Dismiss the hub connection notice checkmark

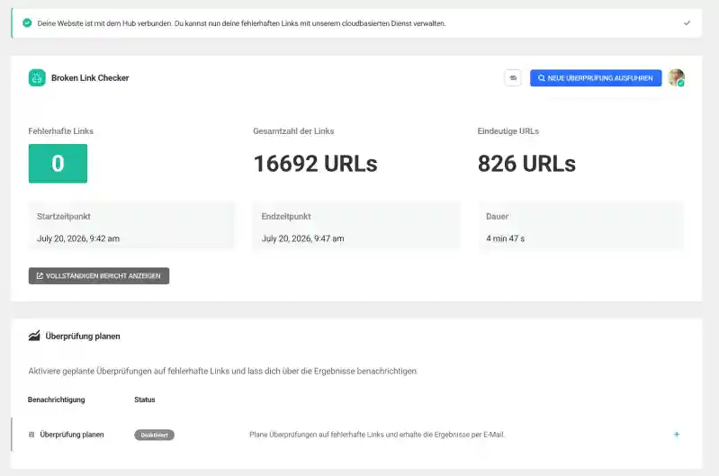[687, 22]
